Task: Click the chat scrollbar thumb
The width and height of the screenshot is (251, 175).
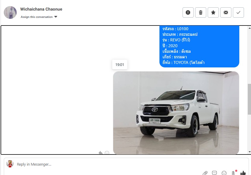Action: tap(250, 99)
